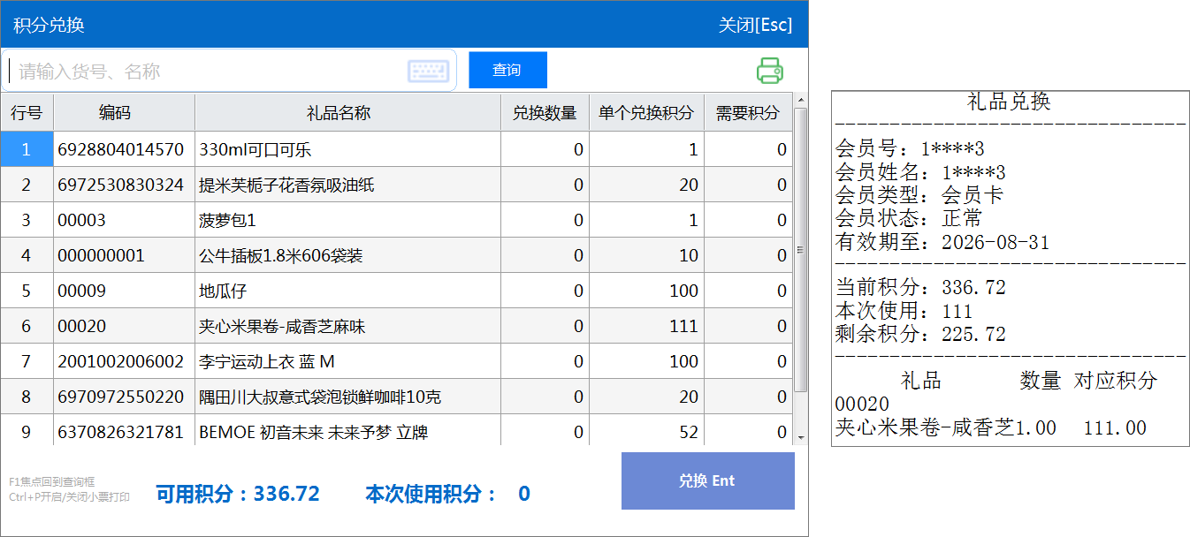Click 兑换数量 cell for 地瓜仔
This screenshot has height=537, width=1190.
[545, 291]
